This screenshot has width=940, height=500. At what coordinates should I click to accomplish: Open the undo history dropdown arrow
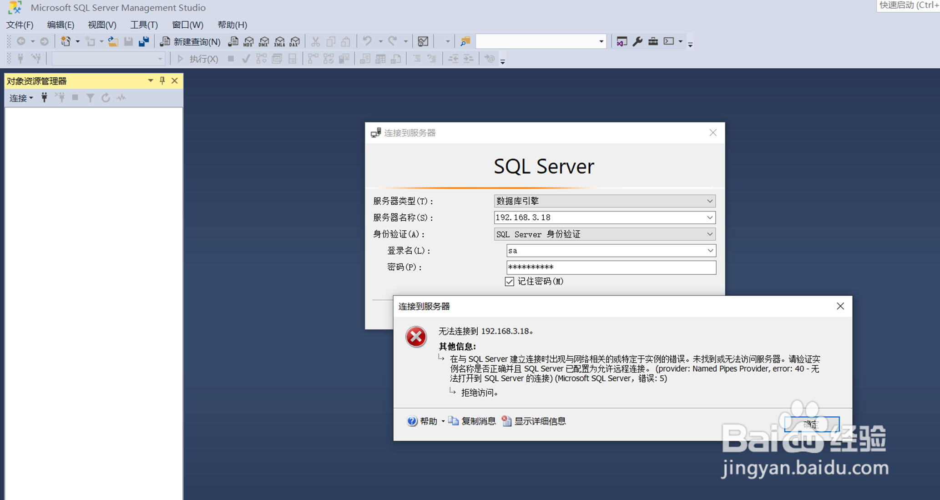380,41
